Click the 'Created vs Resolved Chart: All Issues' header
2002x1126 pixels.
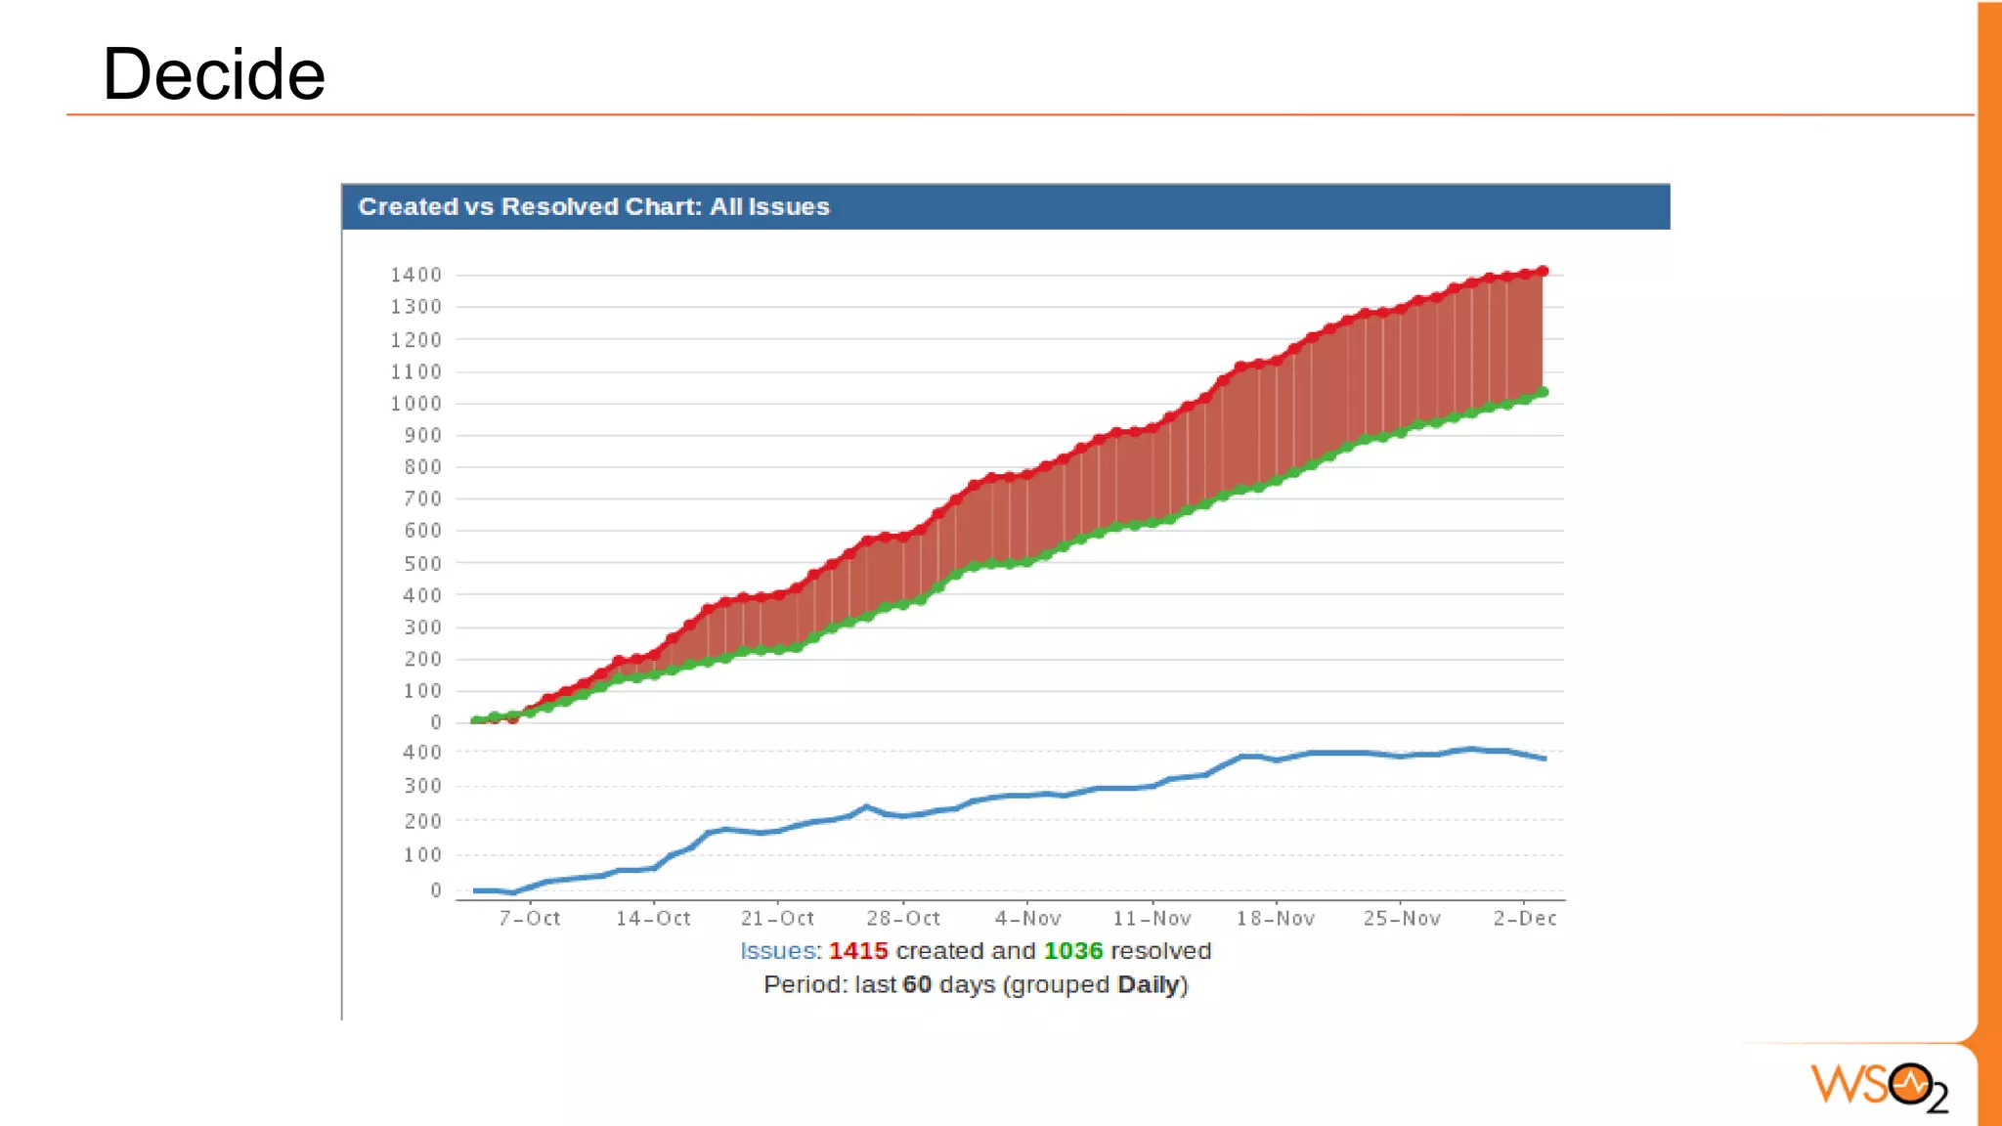point(593,207)
